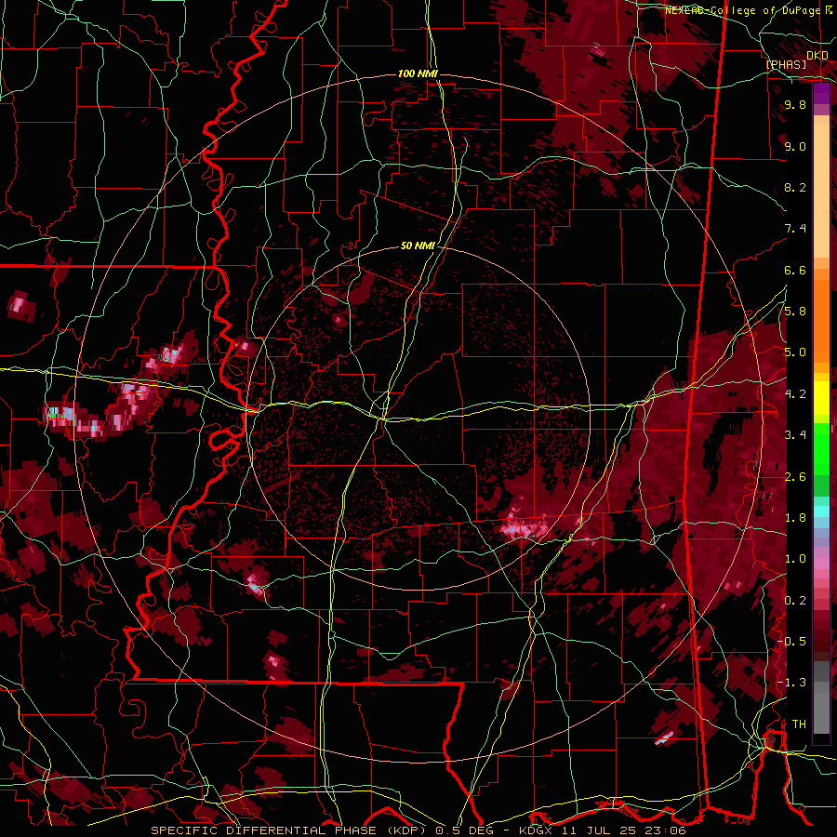Click the 7.4 value on color scale
The height and width of the screenshot is (837, 837).
pyautogui.click(x=795, y=229)
